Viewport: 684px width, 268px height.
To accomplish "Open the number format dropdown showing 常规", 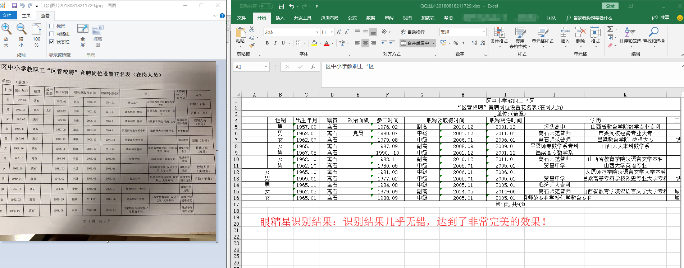I will [484, 32].
